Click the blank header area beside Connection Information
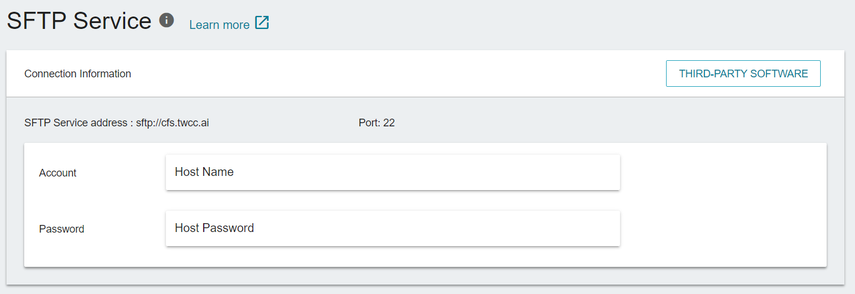This screenshot has height=294, width=855. pyautogui.click(x=396, y=74)
